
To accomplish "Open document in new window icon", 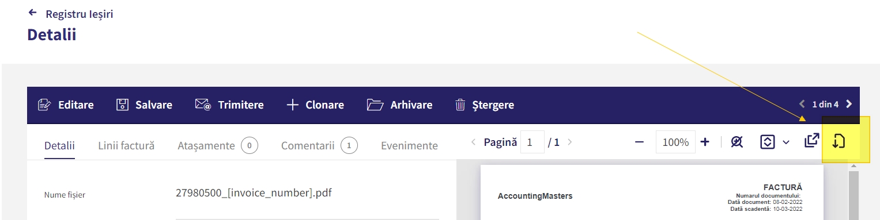I will (811, 141).
